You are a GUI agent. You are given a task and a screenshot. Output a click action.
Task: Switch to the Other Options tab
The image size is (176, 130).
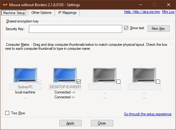41,13
